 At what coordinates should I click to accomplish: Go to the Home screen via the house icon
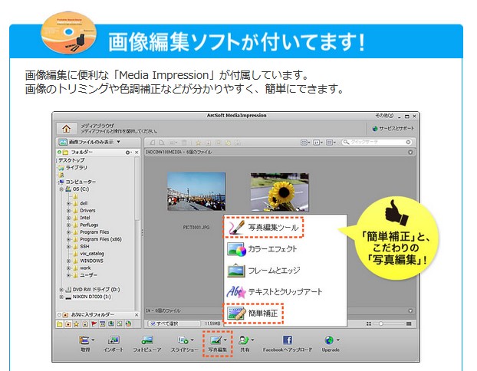(x=66, y=128)
